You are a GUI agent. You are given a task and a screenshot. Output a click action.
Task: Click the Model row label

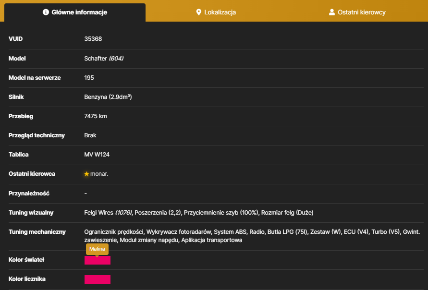17,59
